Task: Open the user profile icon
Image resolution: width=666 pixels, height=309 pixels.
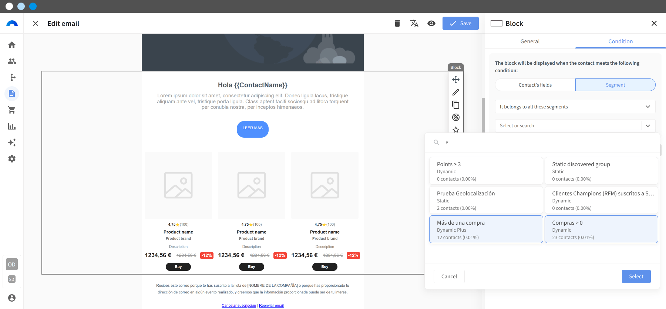Action: point(12,298)
